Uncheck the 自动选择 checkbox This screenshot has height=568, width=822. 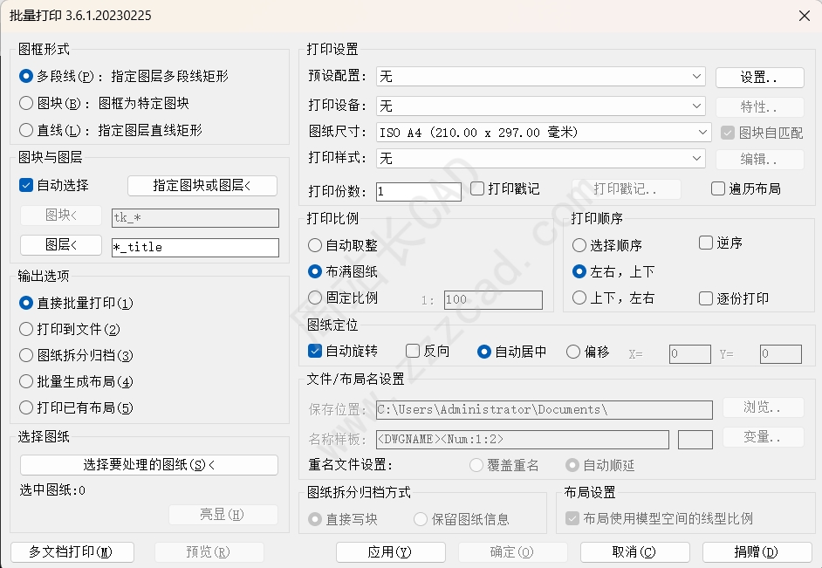tap(26, 185)
